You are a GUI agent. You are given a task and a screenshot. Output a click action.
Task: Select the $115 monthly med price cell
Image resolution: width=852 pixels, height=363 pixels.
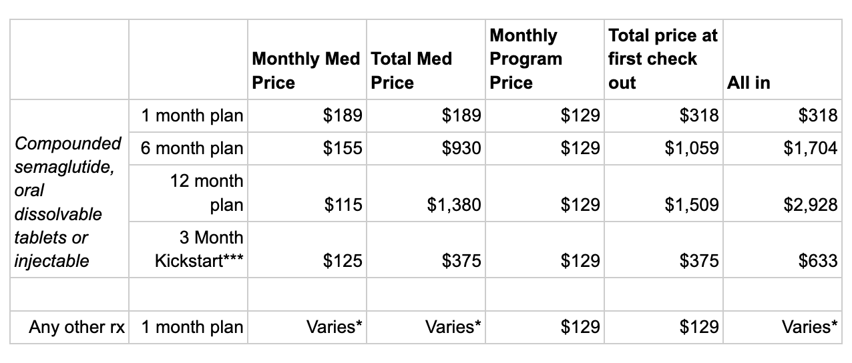(343, 204)
